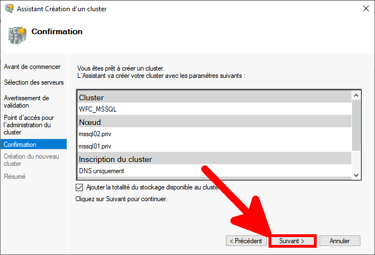375x255 pixels.
Task: Click the Cluster section header
Action: click(215, 97)
